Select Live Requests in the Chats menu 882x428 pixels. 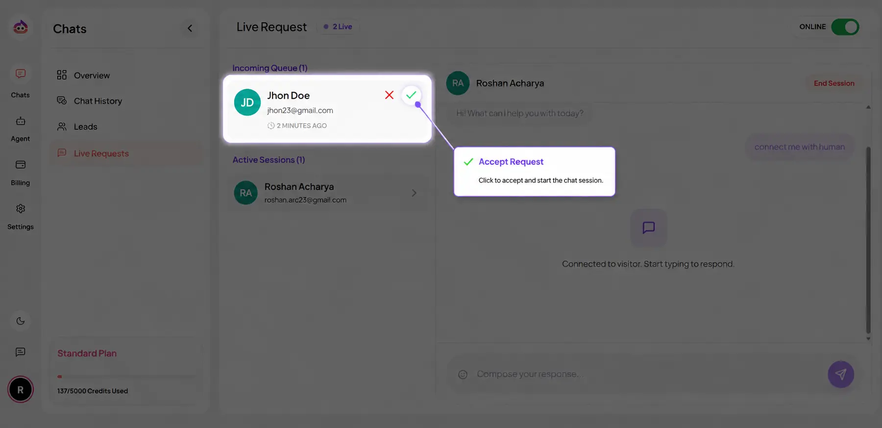126,153
